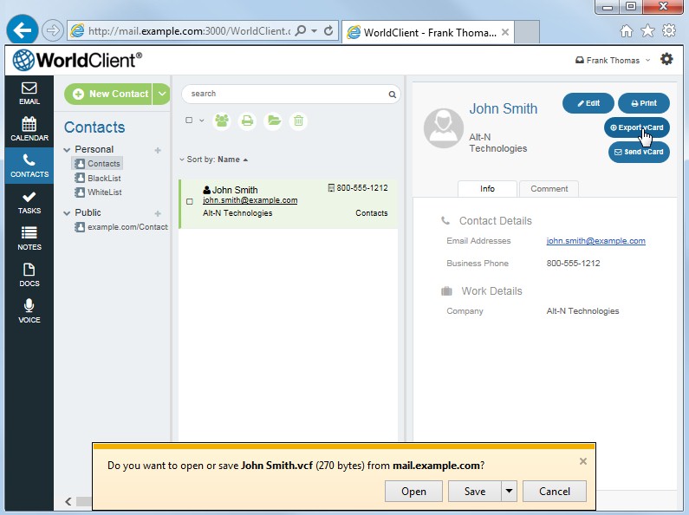Toggle the select-all checkbox in list toolbar

click(x=189, y=120)
